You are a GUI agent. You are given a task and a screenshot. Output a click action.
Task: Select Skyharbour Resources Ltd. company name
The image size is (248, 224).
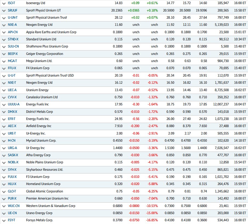pyautogui.click(x=45, y=170)
